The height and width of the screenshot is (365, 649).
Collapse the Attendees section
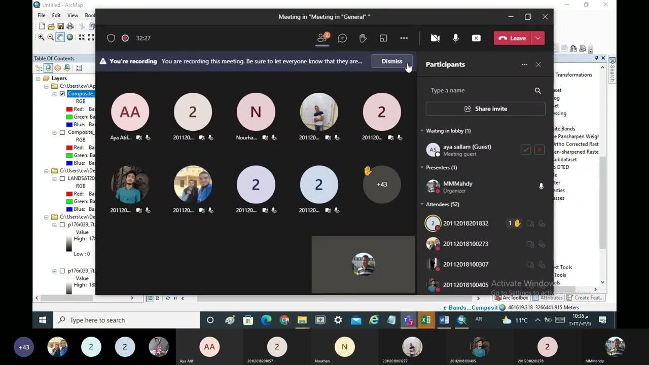point(422,204)
